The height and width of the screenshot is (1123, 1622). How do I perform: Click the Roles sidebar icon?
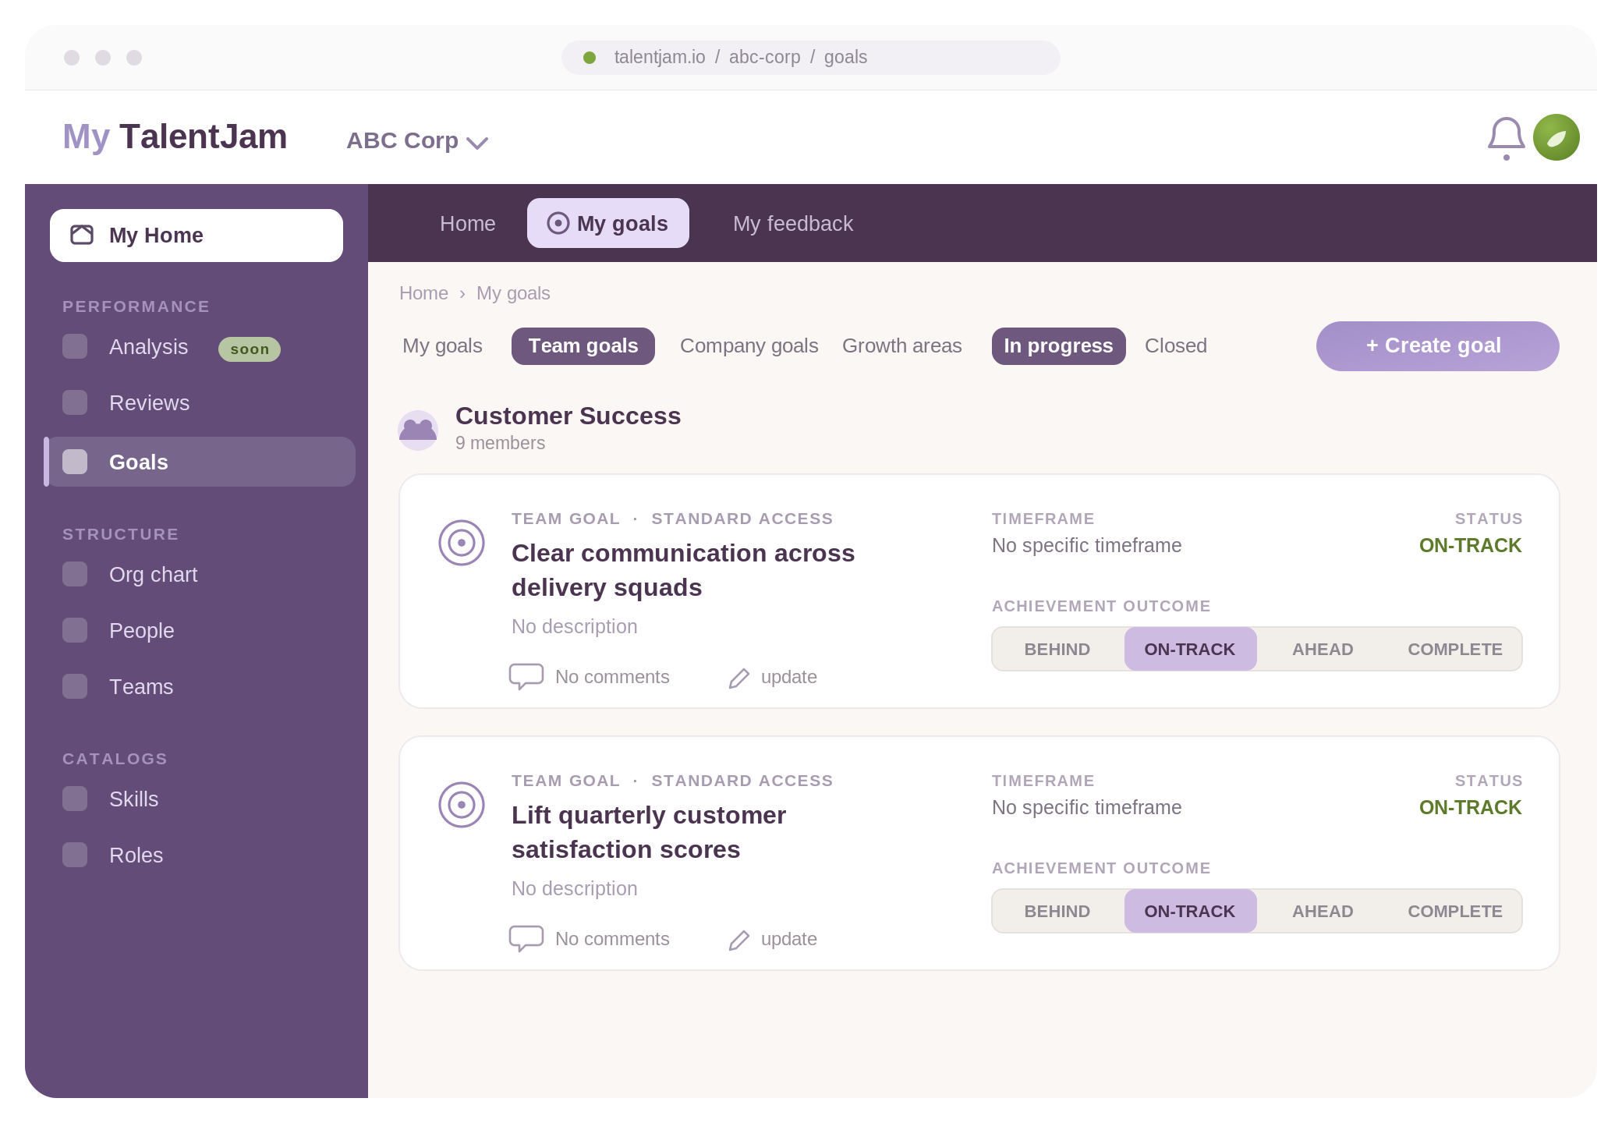click(x=75, y=855)
